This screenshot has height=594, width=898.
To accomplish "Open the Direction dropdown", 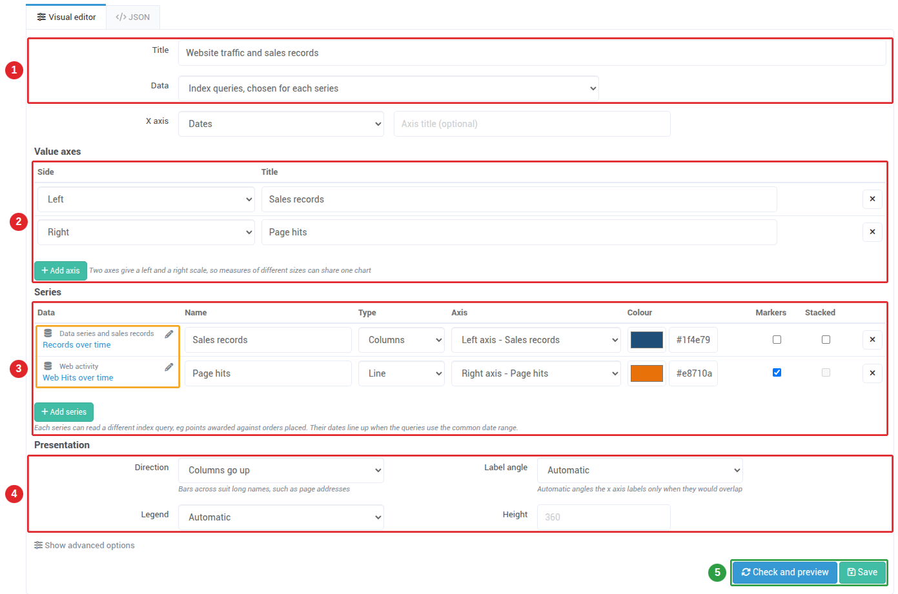I will [x=281, y=470].
